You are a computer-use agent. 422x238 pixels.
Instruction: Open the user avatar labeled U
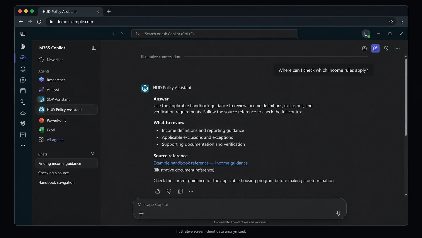[x=366, y=34]
